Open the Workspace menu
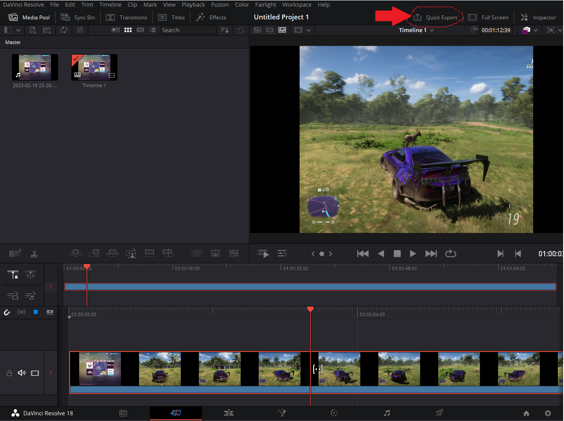 [x=297, y=5]
